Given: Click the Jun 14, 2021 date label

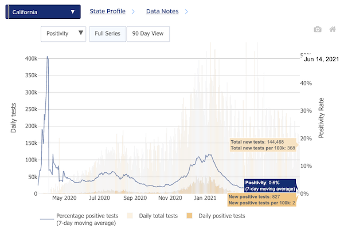Looking at the screenshot, I should (326, 60).
